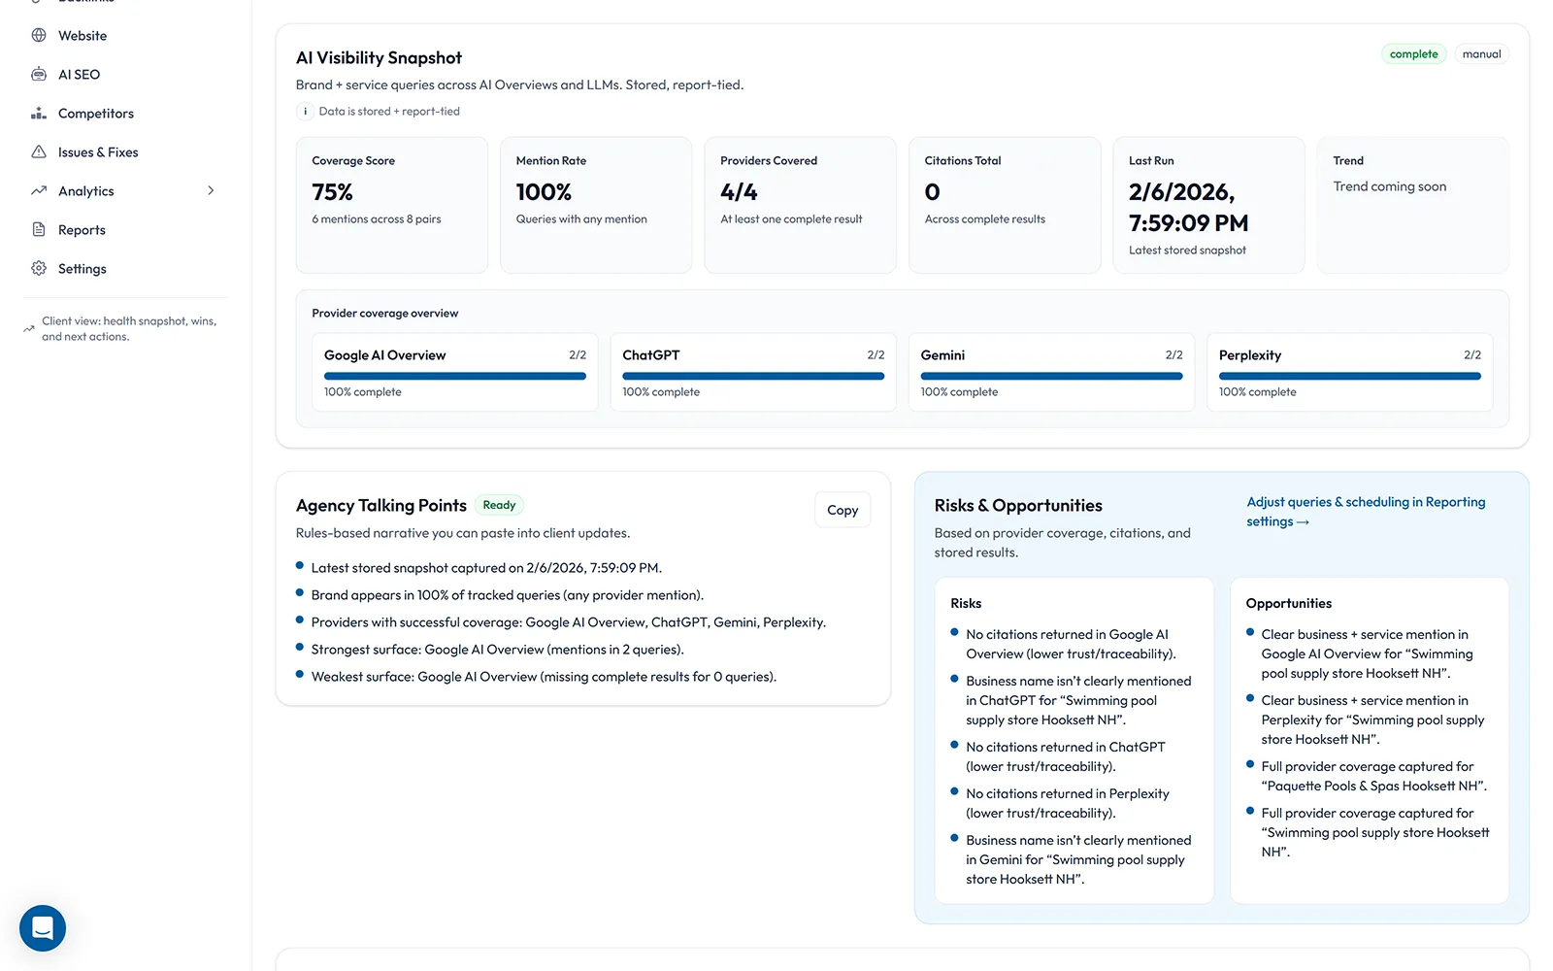Click the info icon beside stored data notice
The image size is (1553, 971).
pyautogui.click(x=305, y=111)
